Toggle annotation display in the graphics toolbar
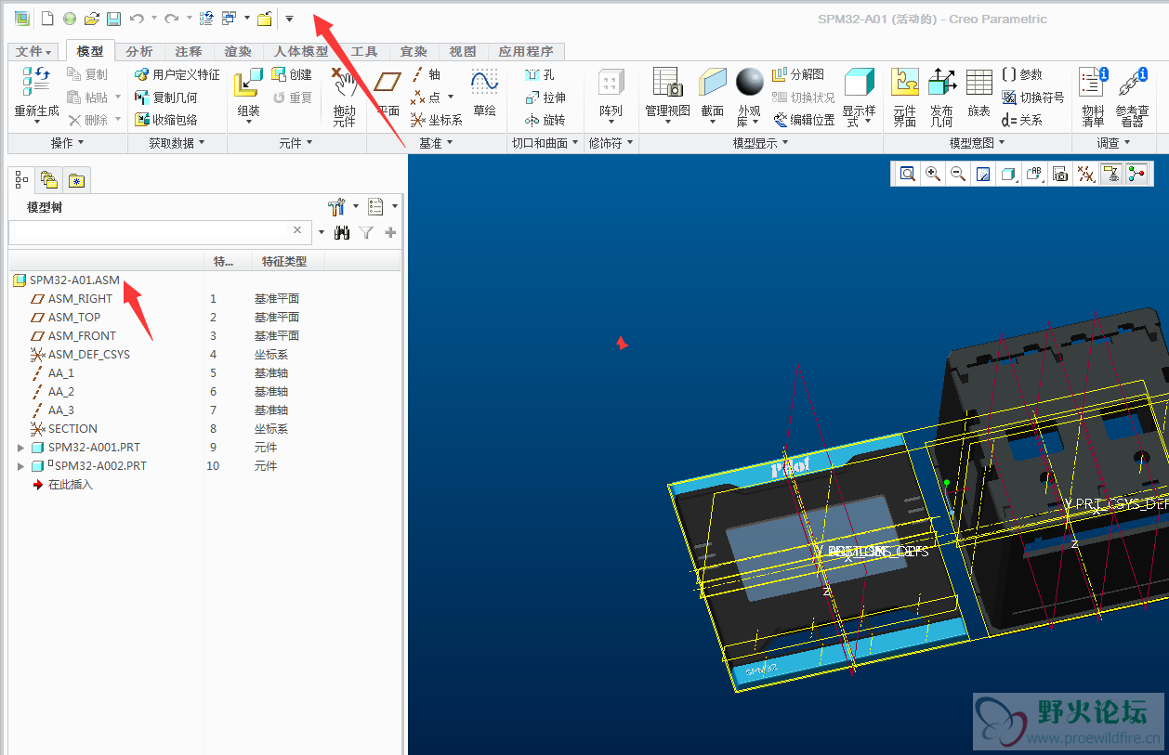1169x755 pixels. coord(1110,174)
